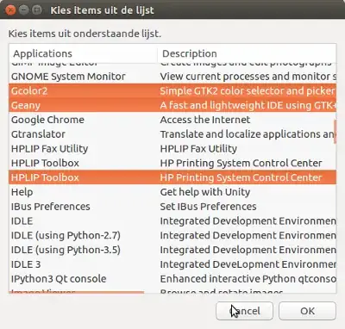Click the orange highlighted HPLIP Toolbox row
Viewport: 345px width, 329px height.
point(172,177)
